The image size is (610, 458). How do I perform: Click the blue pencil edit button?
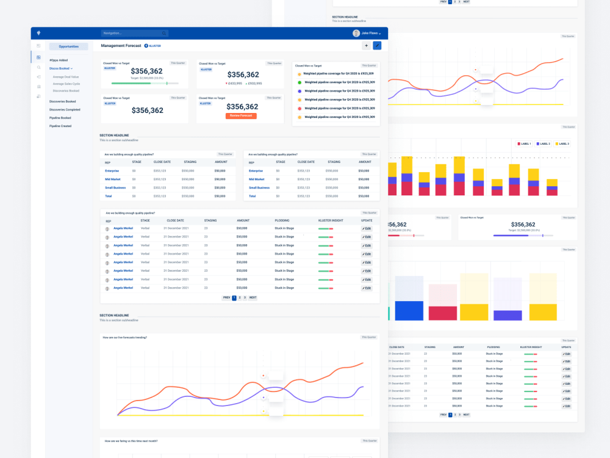pos(377,46)
